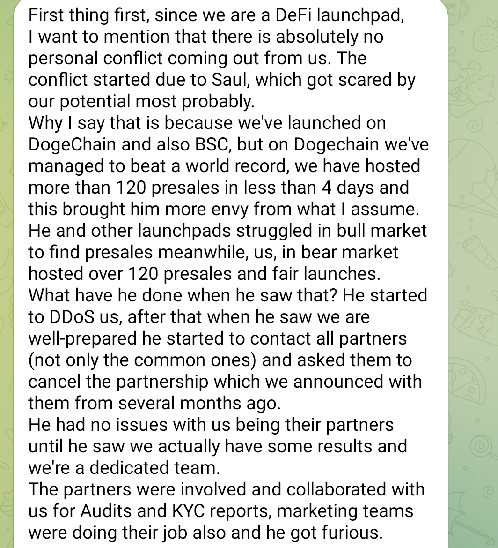Click the "(not only the common ones)" parenthetical
The width and height of the screenshot is (498, 548).
(142, 360)
